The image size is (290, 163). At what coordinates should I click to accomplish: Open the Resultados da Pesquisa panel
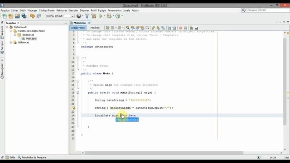(x=32, y=158)
